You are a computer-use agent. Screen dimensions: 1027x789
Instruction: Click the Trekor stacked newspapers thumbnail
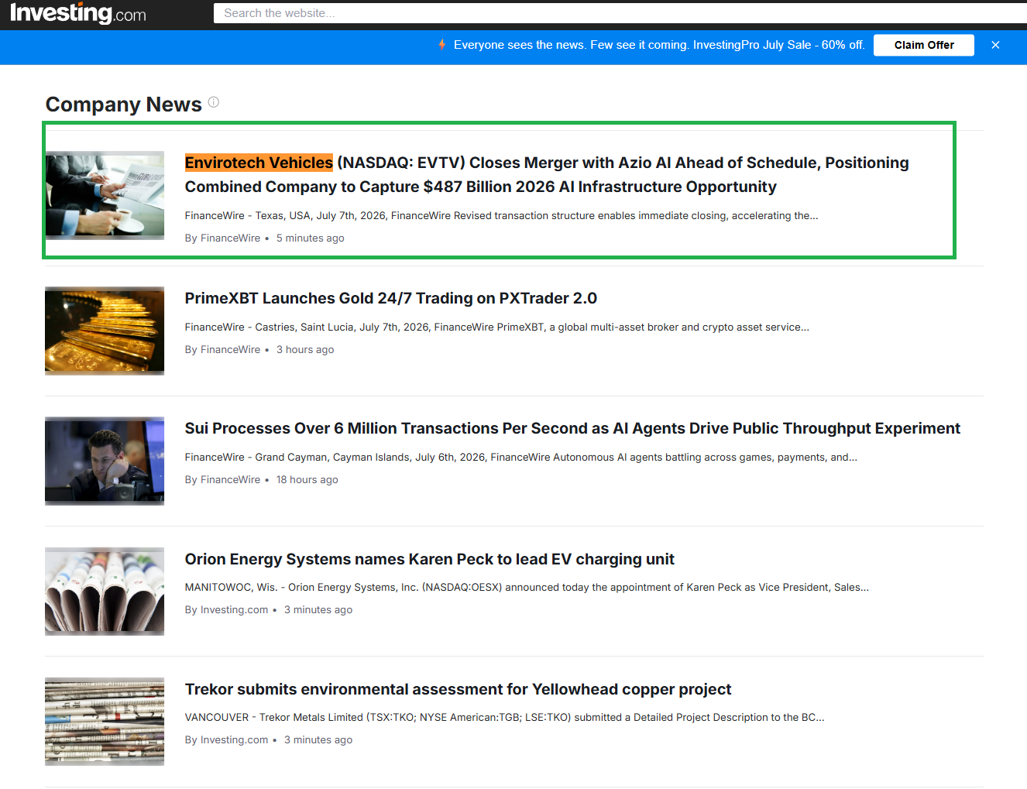[x=105, y=722]
